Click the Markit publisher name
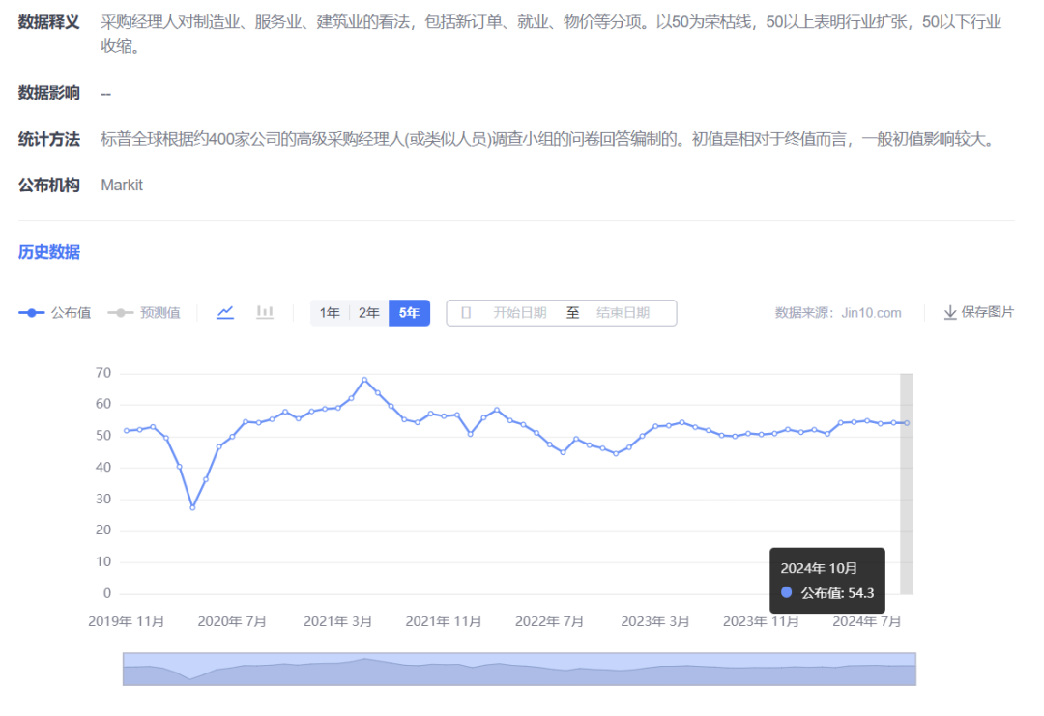This screenshot has width=1044, height=716. pyautogui.click(x=122, y=185)
